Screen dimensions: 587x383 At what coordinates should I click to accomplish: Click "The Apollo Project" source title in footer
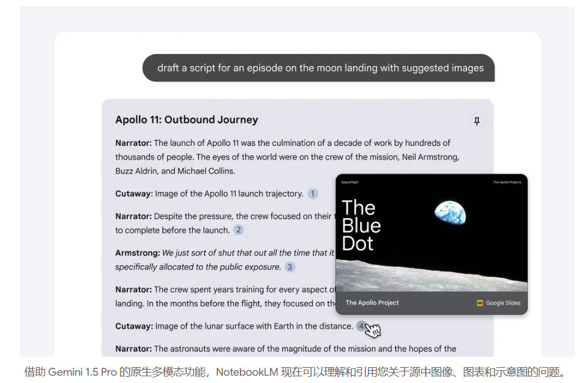point(372,303)
